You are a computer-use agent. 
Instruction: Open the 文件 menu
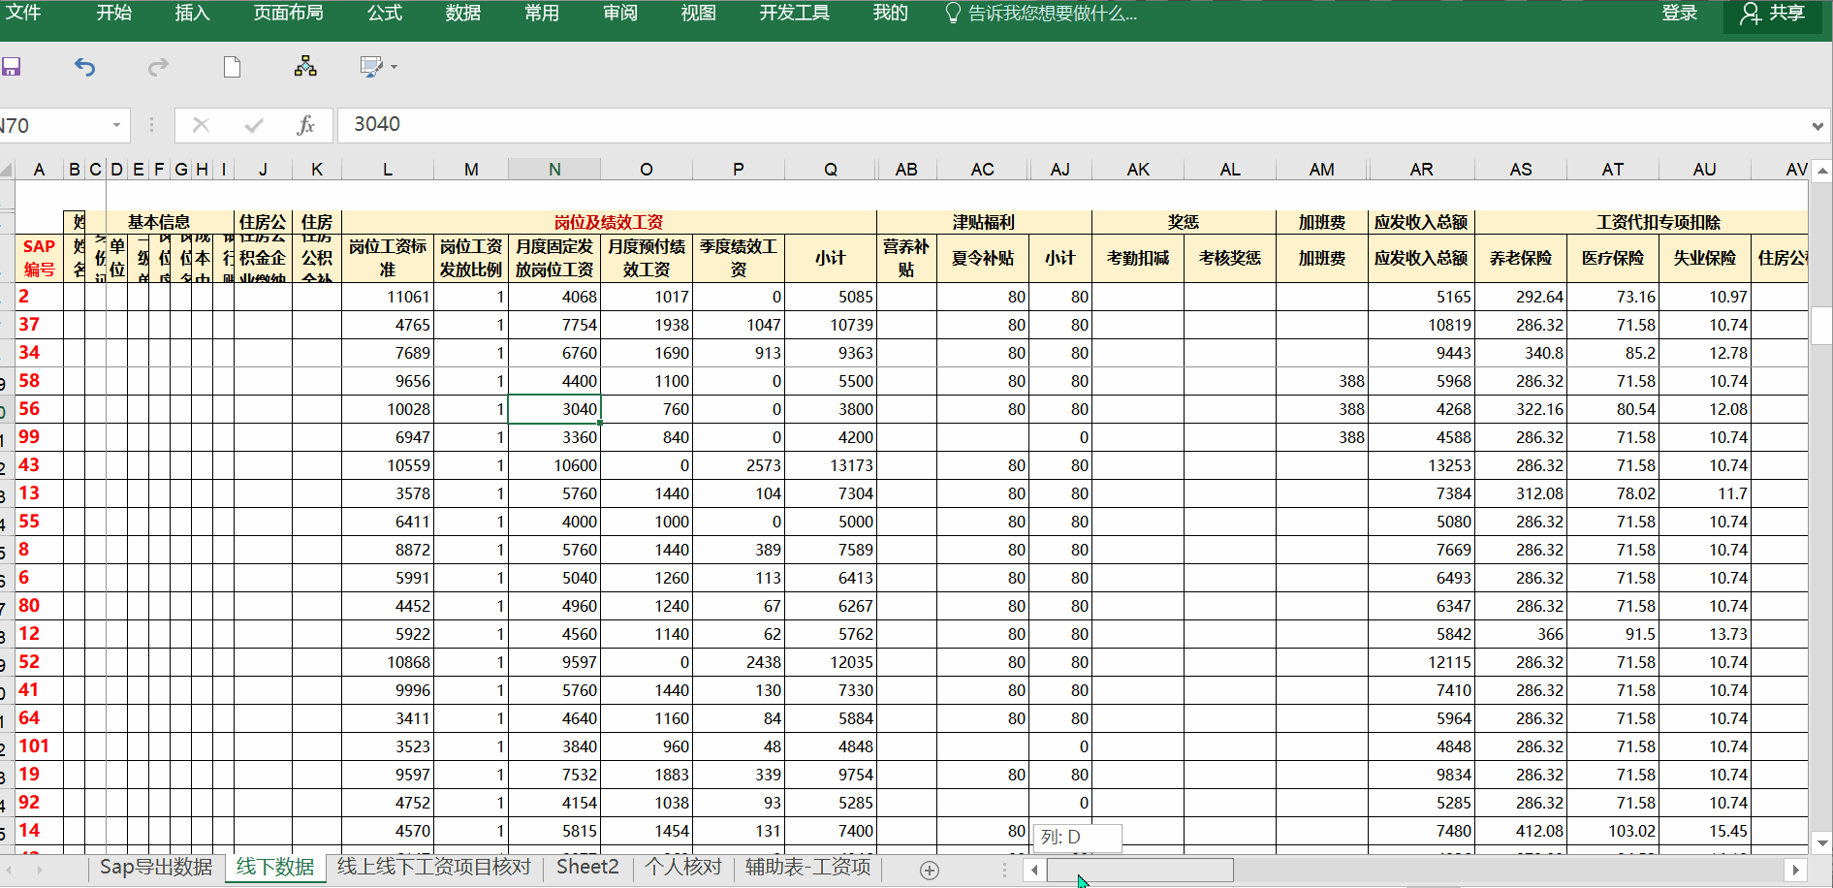click(23, 13)
